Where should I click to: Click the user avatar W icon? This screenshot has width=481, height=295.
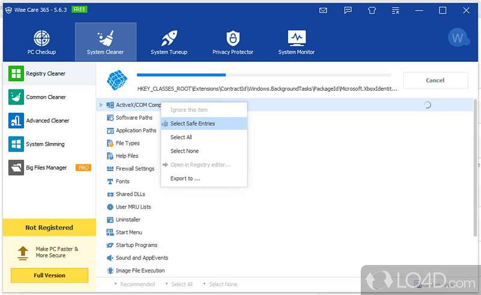(x=458, y=38)
